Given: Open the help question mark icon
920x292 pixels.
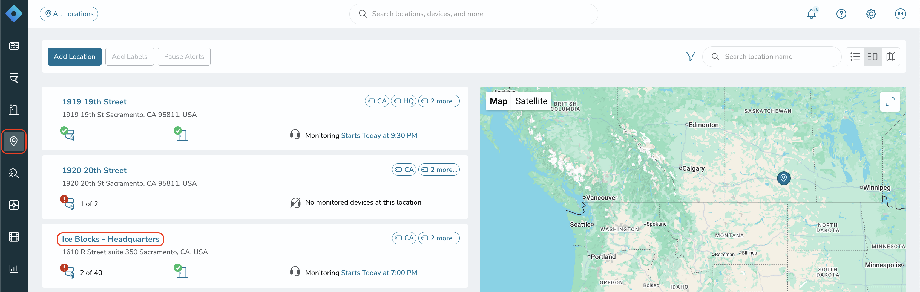Looking at the screenshot, I should [x=841, y=14].
